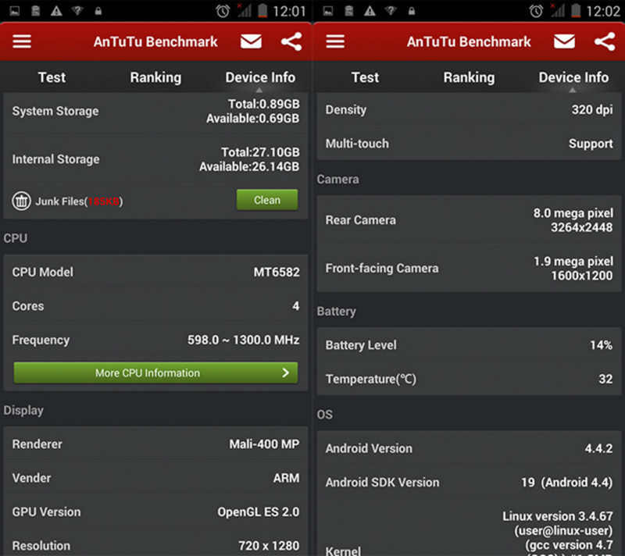Select the Device Info tab in the left screenshot
625x556 pixels.
tap(260, 77)
